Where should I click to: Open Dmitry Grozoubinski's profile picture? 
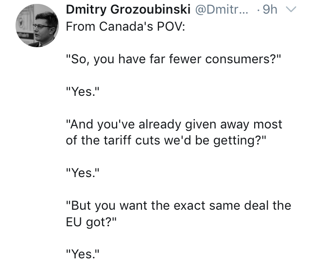point(37,25)
